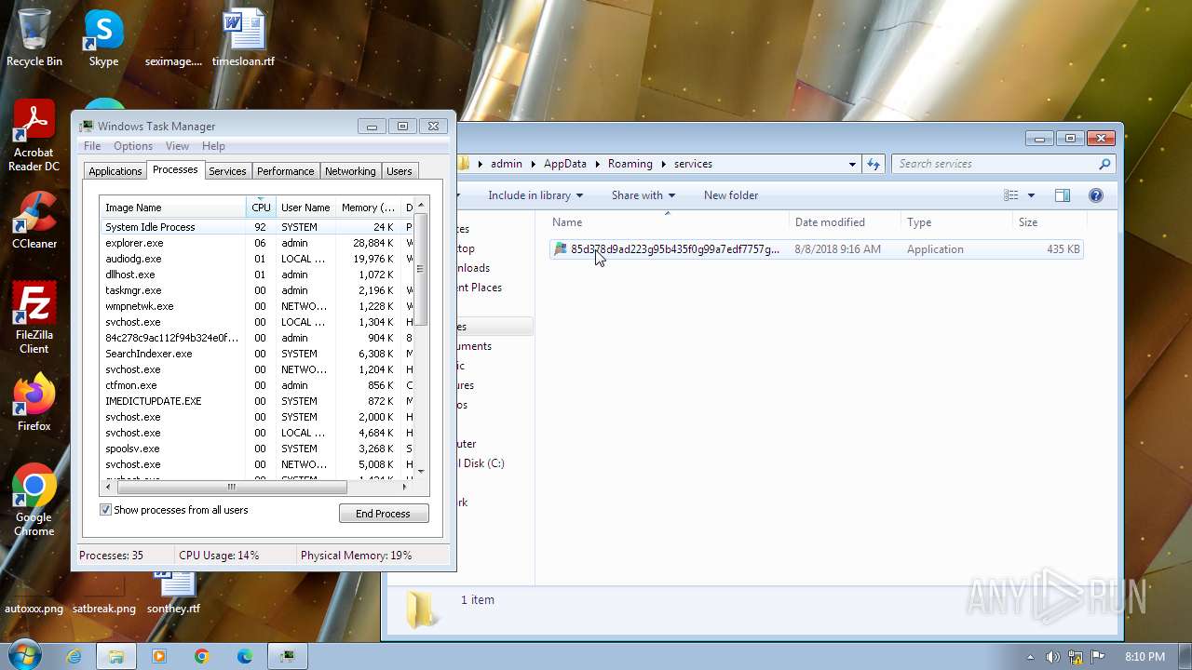Switch to the Users tab

pos(400,171)
